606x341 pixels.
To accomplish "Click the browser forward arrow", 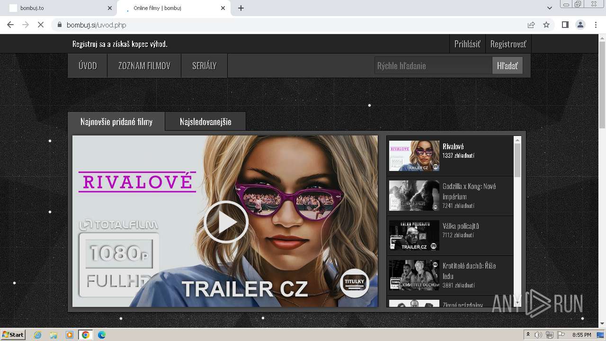I will pos(26,25).
